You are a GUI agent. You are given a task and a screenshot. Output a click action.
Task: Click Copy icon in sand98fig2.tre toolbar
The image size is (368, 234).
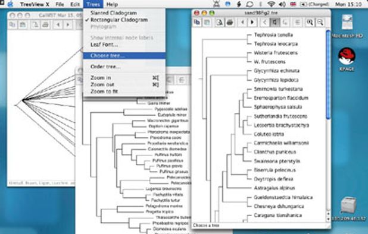[x=197, y=23]
